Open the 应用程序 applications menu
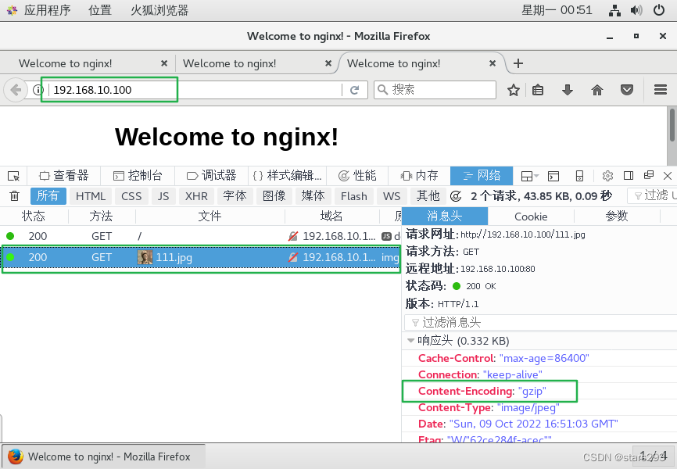The height and width of the screenshot is (469, 677). tap(47, 10)
